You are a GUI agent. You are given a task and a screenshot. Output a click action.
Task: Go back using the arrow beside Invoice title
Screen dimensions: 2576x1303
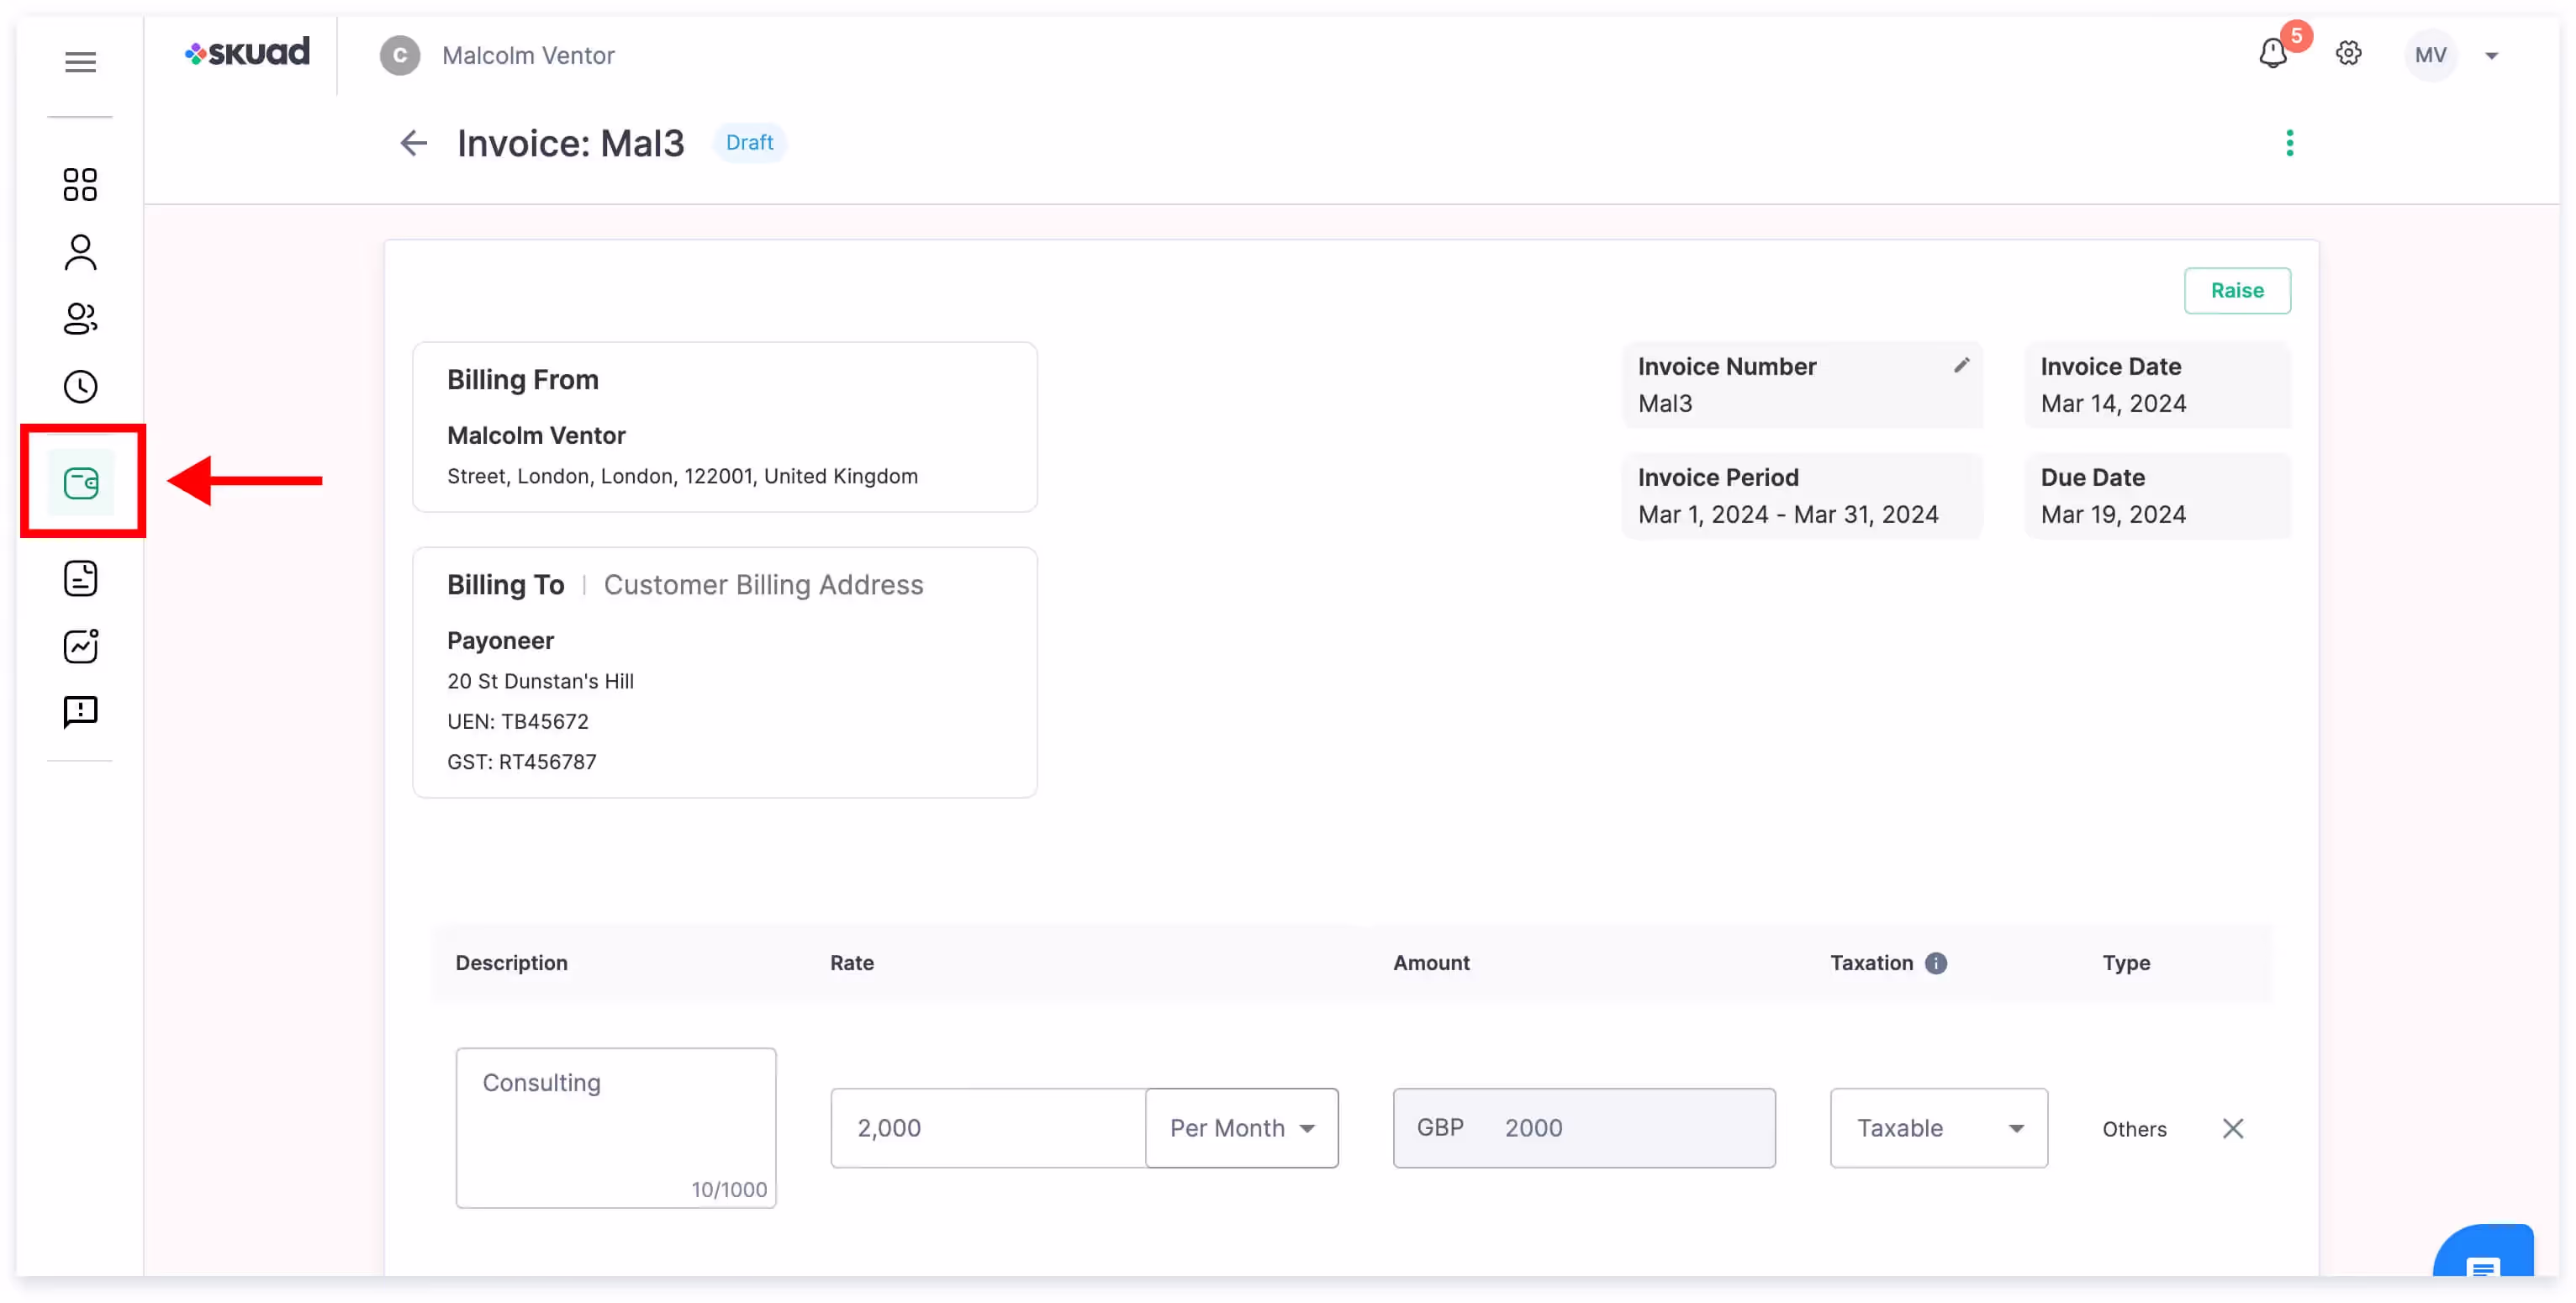(414, 144)
